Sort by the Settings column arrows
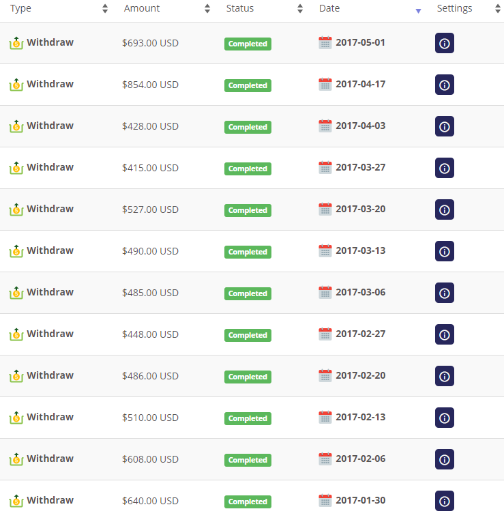Viewport: 504px width, 522px height. (x=498, y=8)
